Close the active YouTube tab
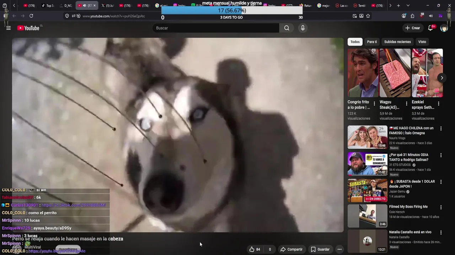Screen dimensions: 455x255 (x=94, y=6)
